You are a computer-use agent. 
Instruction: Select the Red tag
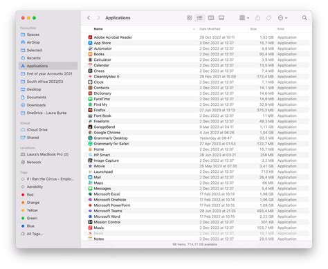[x=48, y=195]
